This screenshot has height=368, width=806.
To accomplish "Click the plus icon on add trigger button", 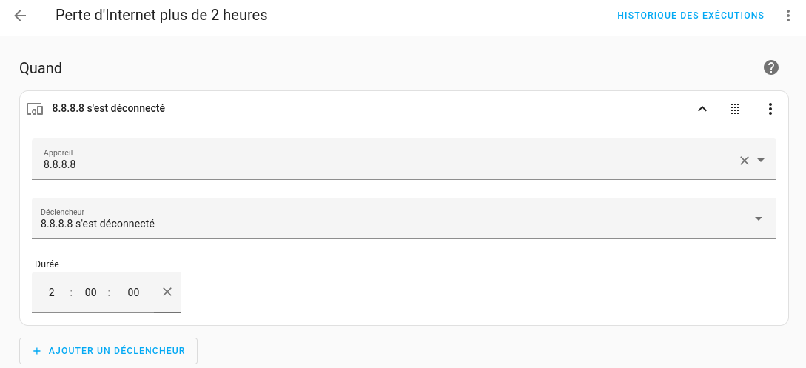I will (x=37, y=351).
